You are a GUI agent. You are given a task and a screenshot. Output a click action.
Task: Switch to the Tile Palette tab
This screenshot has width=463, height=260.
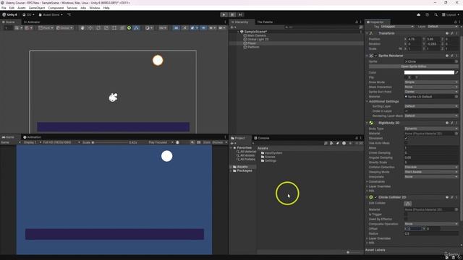265,22
